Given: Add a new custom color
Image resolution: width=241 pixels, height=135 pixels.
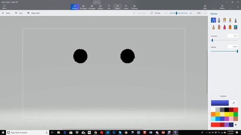Looking at the screenshot, I should click(x=236, y=125).
